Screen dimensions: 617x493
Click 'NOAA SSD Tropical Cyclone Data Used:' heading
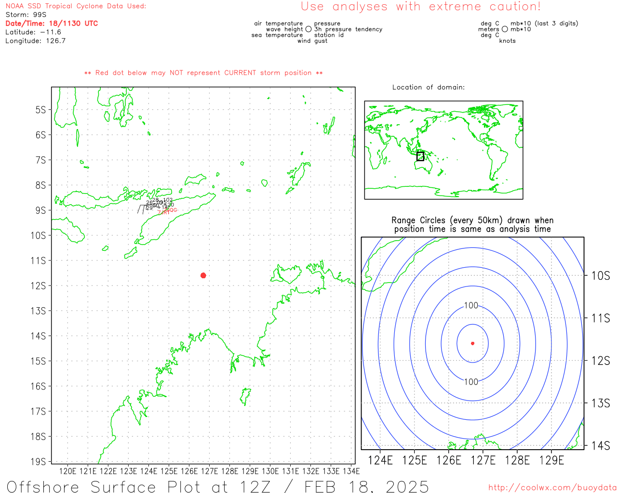pos(76,6)
